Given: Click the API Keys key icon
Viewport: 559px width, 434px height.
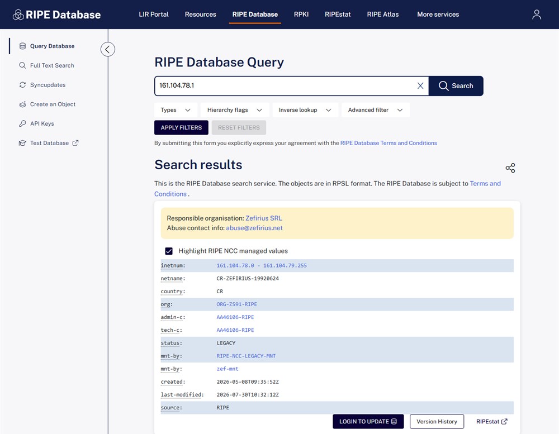Looking at the screenshot, I should (x=22, y=123).
